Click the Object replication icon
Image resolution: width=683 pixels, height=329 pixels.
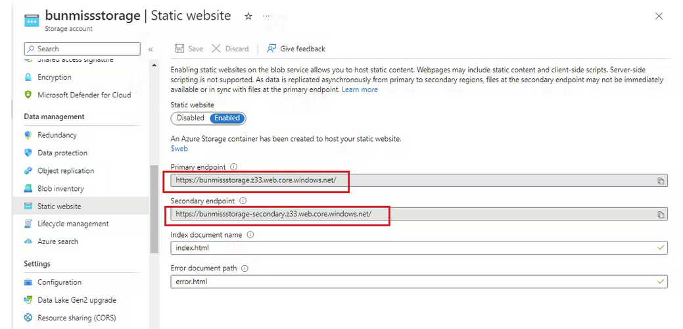coord(28,171)
